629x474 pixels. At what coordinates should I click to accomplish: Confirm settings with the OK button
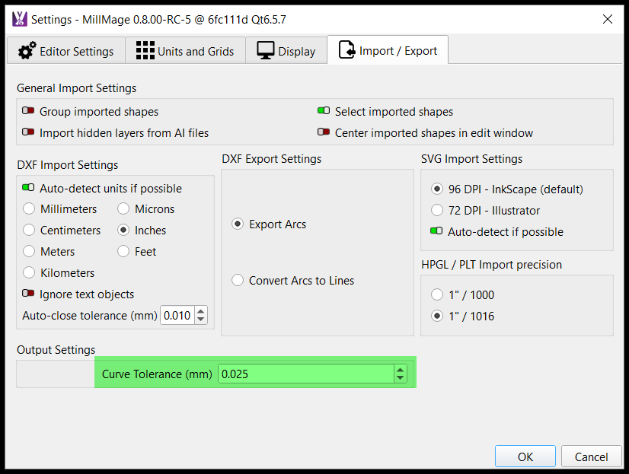[x=525, y=457]
